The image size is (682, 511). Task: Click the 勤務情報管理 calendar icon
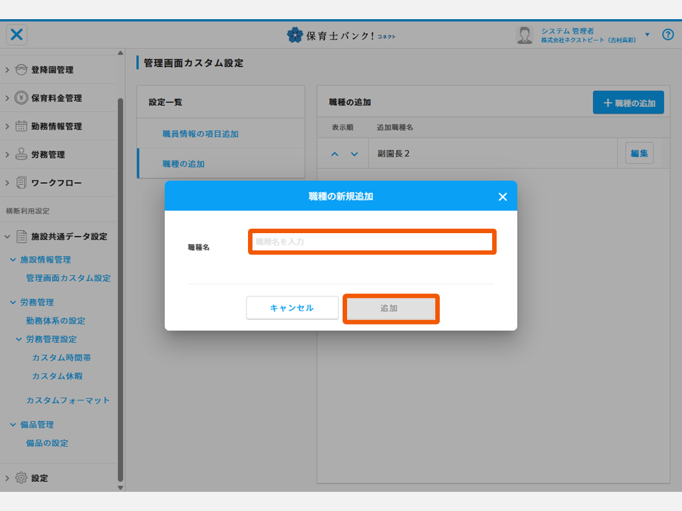21,126
